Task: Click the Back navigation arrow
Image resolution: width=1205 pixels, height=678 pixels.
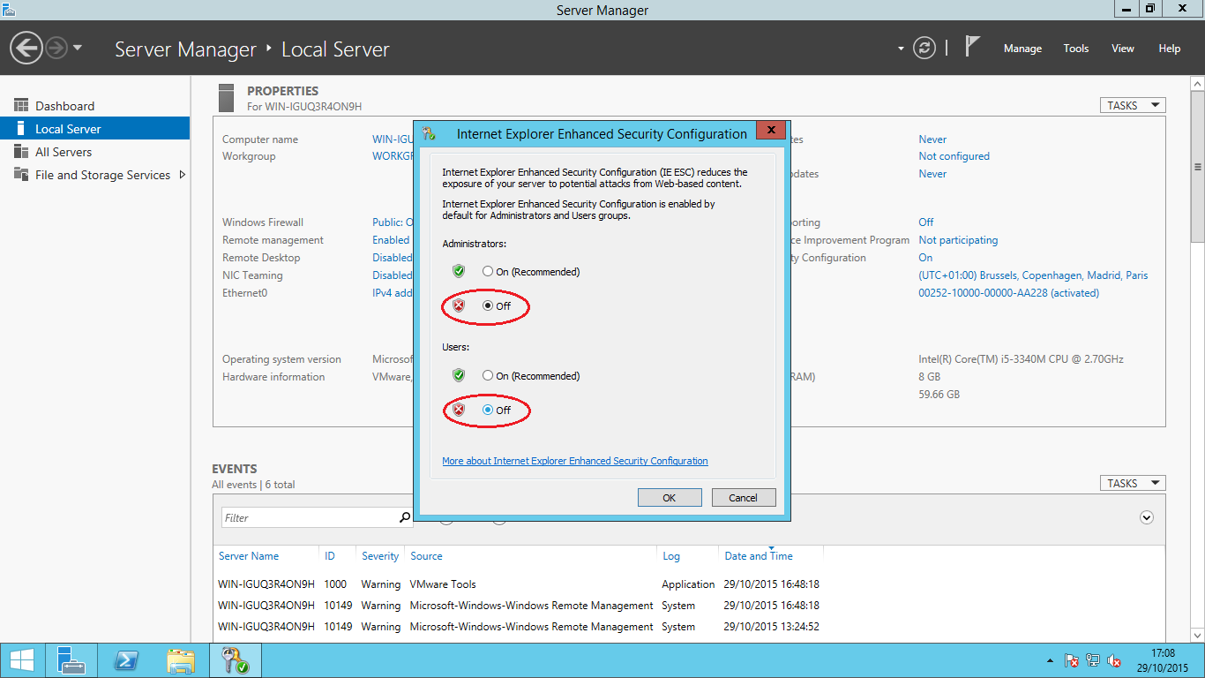Action: tap(26, 48)
